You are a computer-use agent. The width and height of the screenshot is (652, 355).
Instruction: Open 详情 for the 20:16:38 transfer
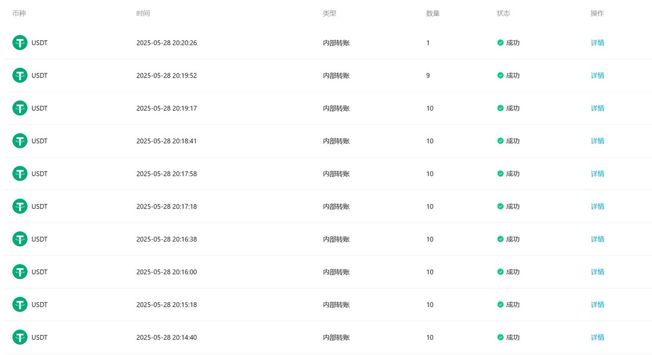pyautogui.click(x=598, y=239)
